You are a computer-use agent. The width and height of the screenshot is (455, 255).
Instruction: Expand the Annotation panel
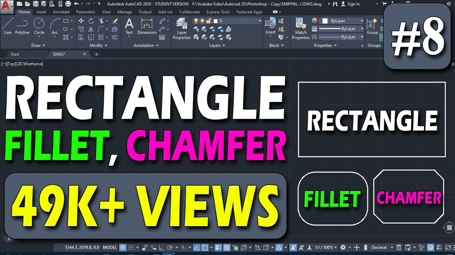146,45
